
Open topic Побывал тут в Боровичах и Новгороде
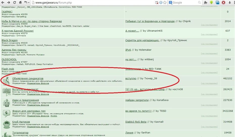(150, 21)
